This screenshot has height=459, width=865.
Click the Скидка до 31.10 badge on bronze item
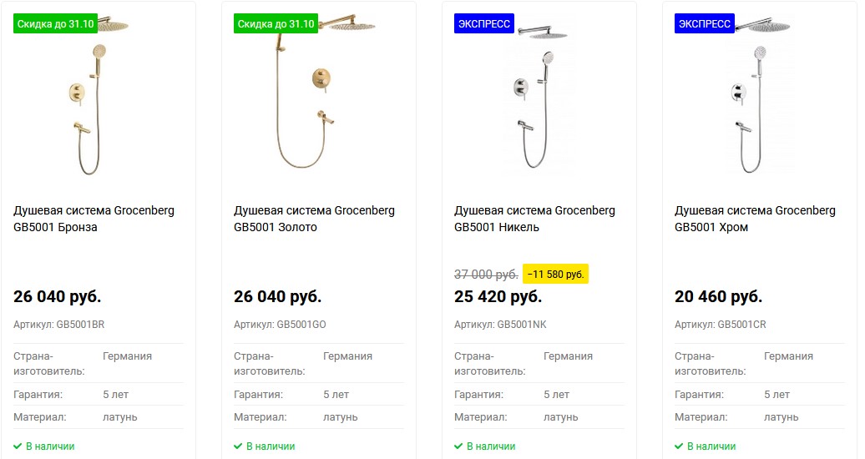pos(55,23)
